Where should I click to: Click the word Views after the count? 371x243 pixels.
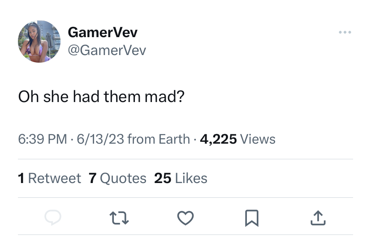click(258, 139)
